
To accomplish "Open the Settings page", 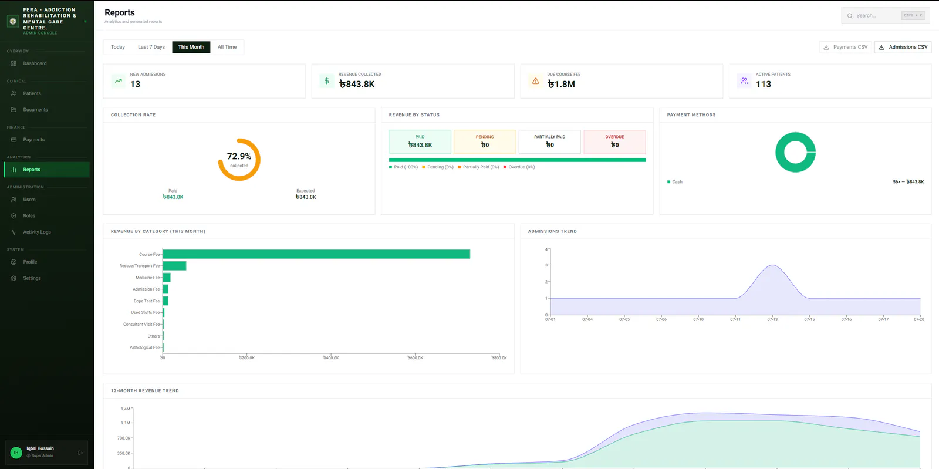I will [47, 278].
